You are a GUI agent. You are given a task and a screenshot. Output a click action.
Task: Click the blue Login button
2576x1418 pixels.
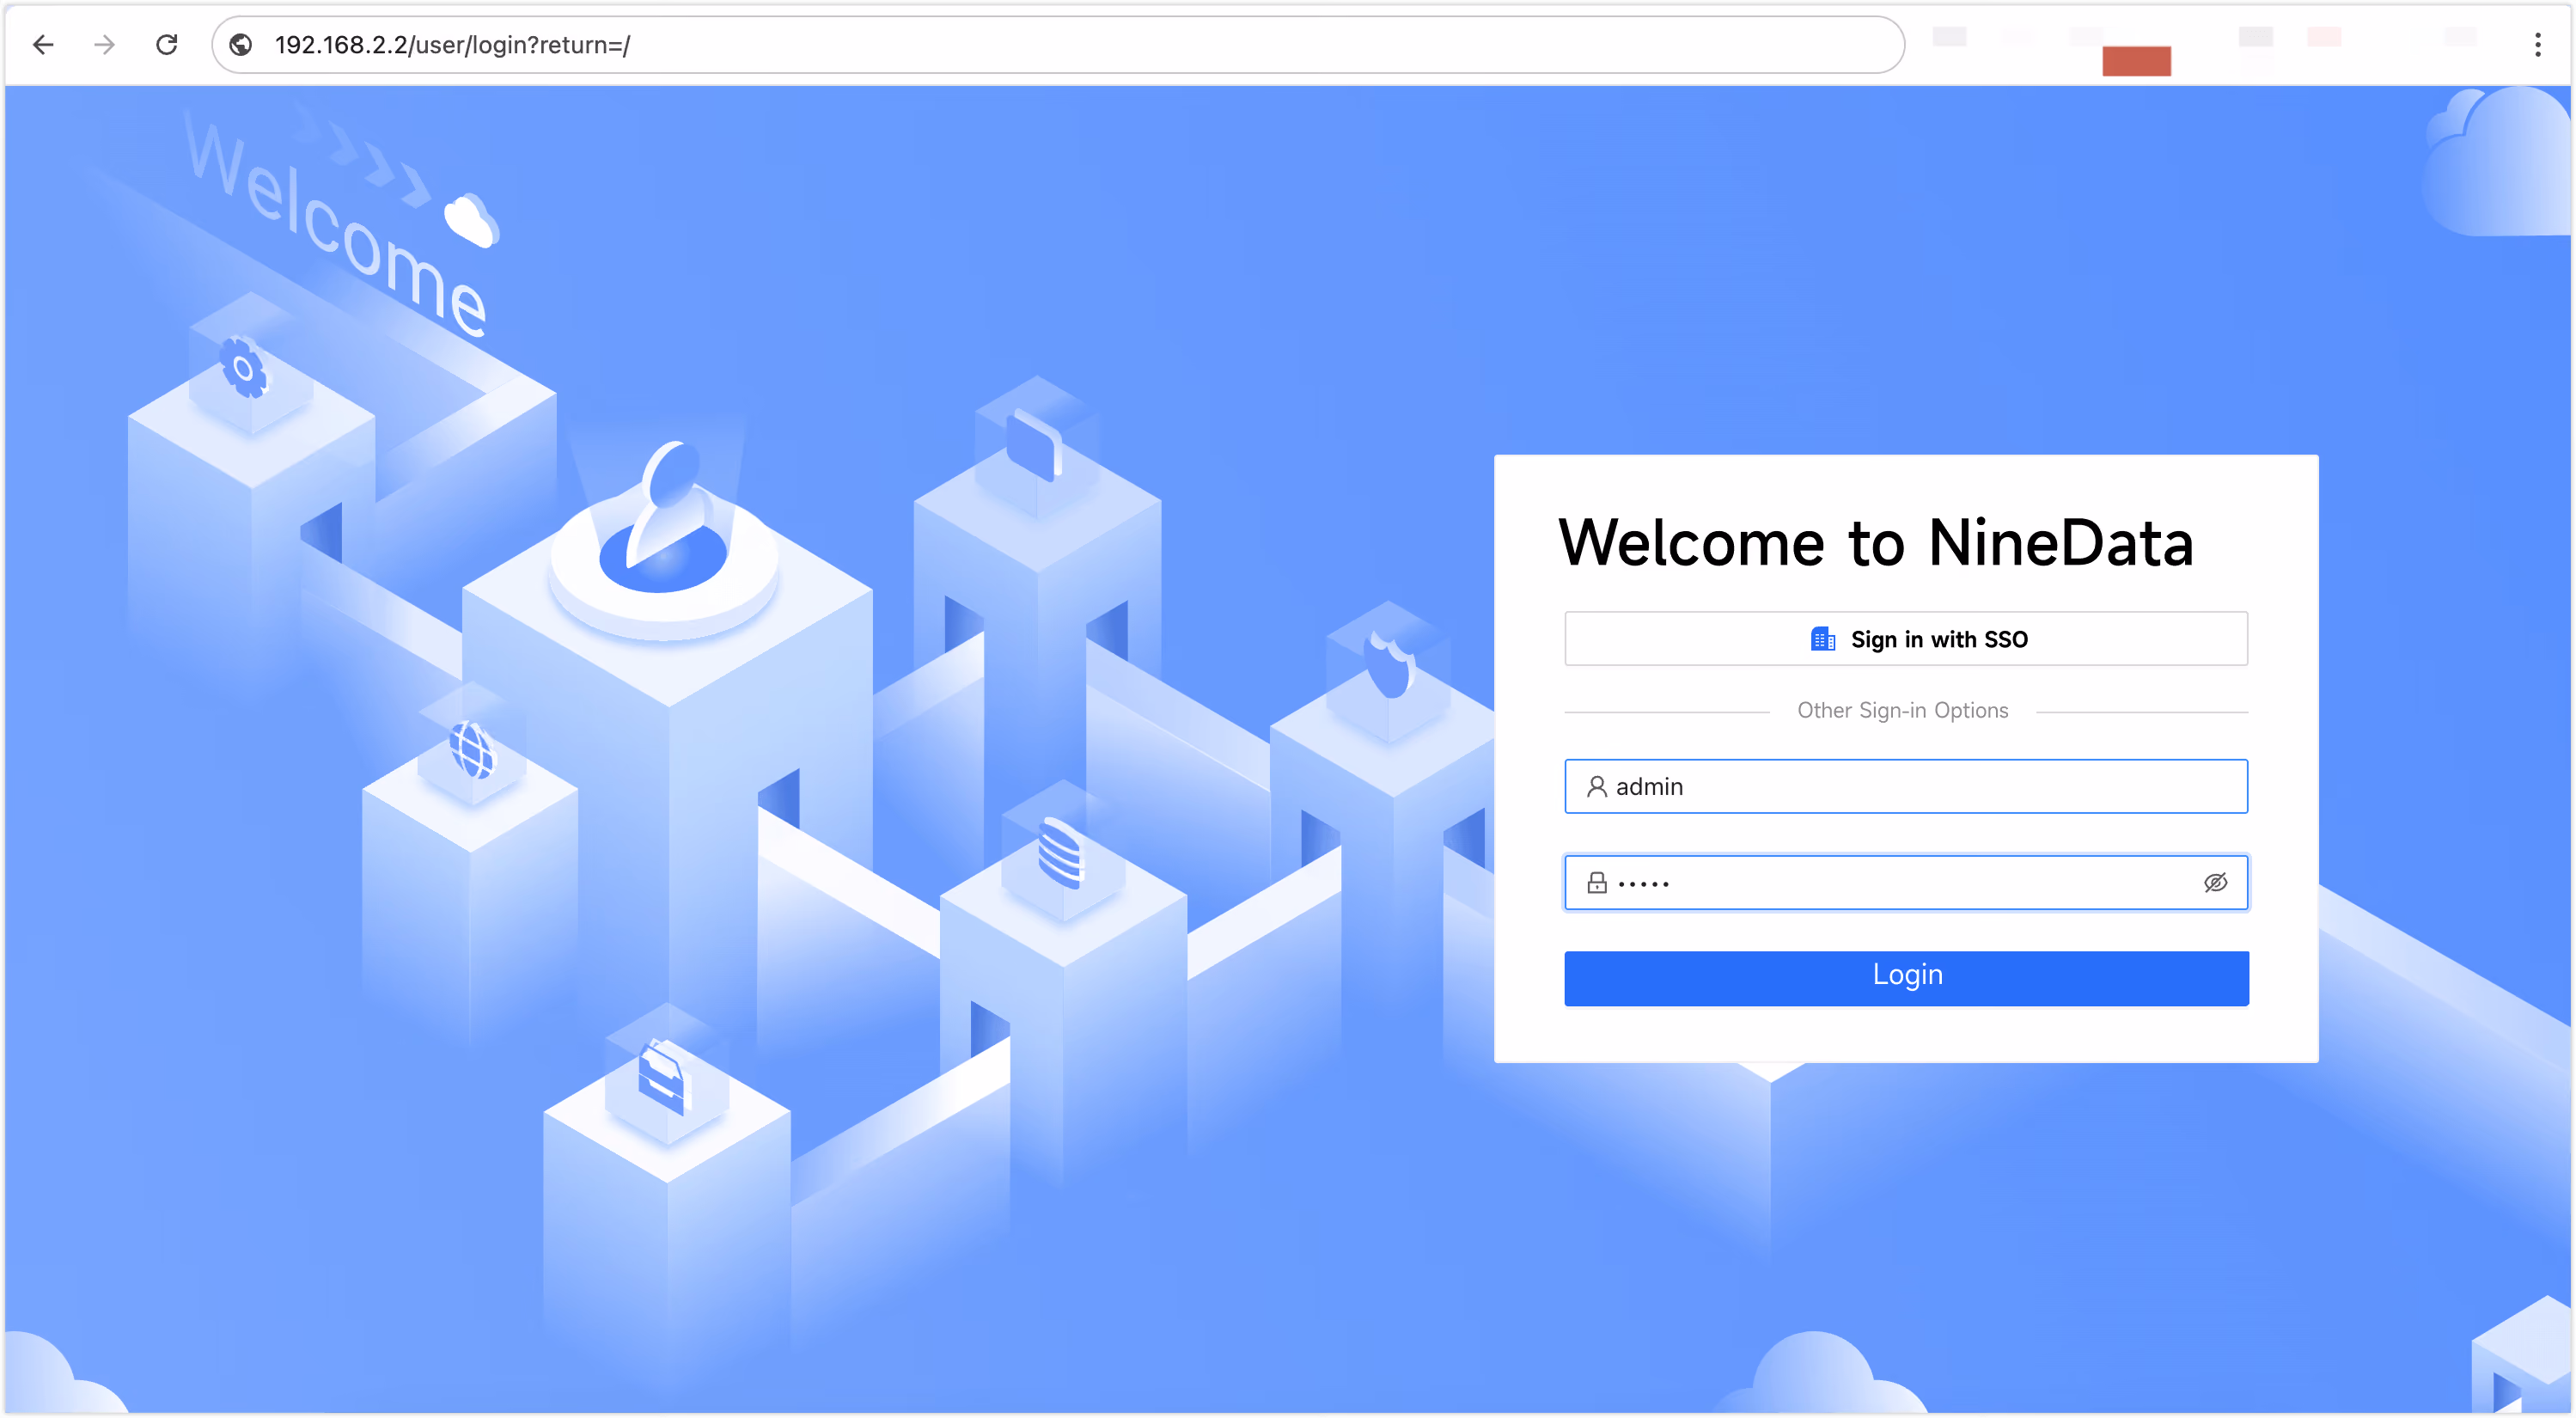click(x=1906, y=978)
